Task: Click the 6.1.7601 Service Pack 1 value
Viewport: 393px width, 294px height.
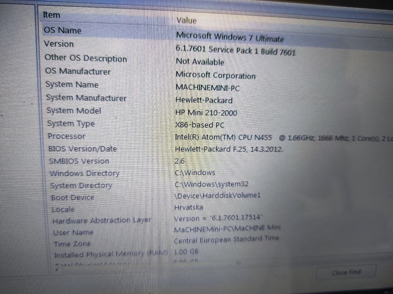Action: 236,50
